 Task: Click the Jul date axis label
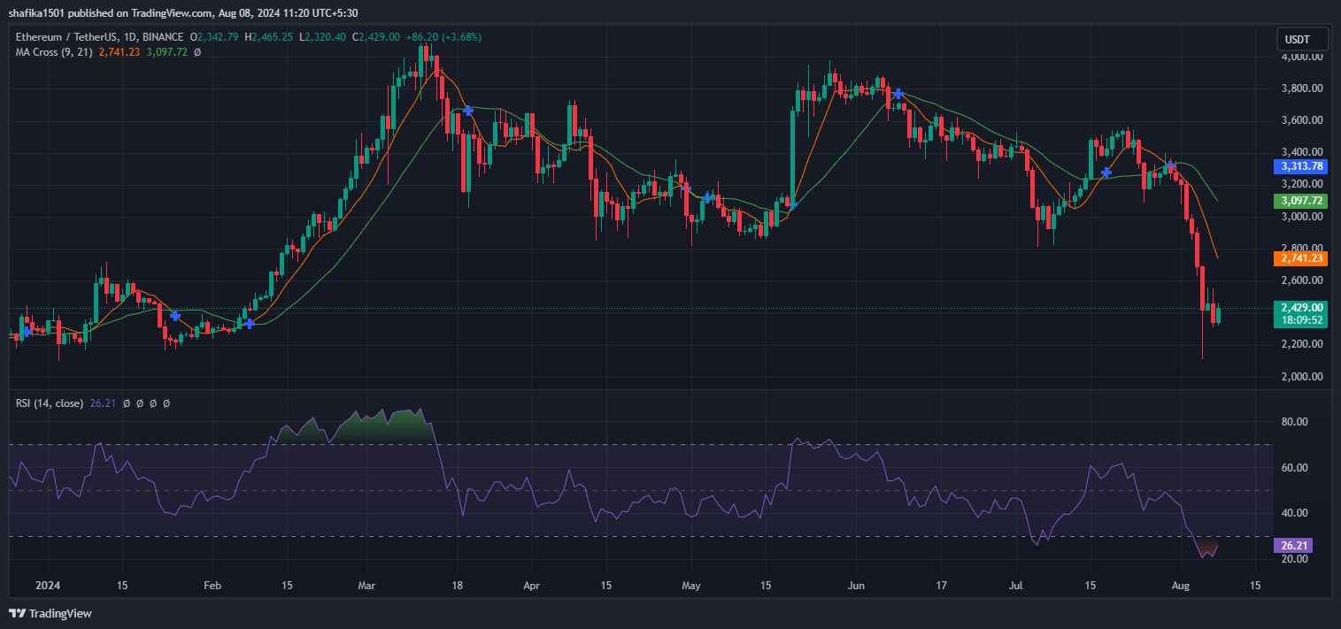pos(1016,586)
